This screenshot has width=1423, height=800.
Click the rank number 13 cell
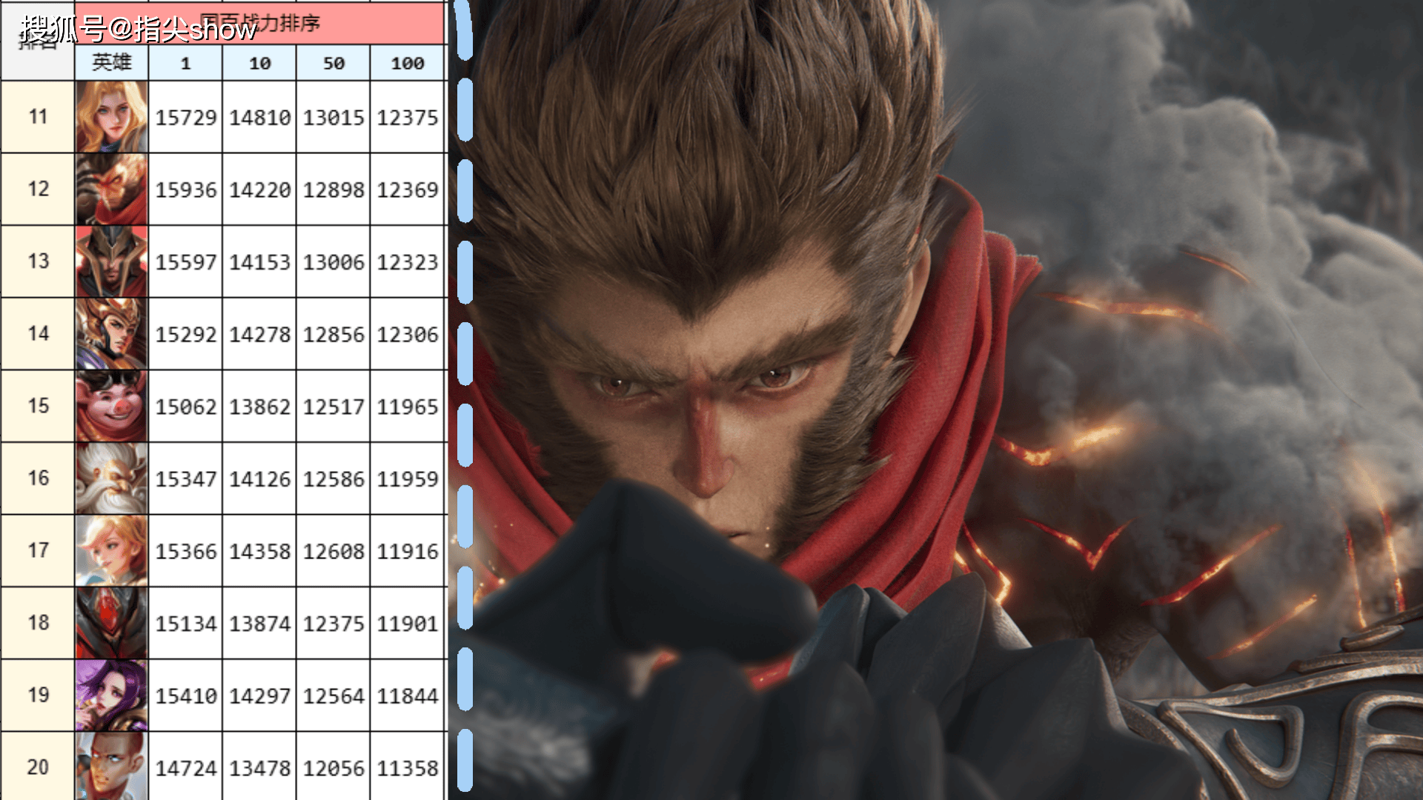(x=38, y=261)
